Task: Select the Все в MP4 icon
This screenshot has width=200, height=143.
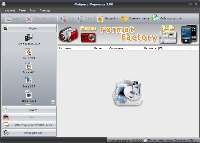Action: click(29, 52)
